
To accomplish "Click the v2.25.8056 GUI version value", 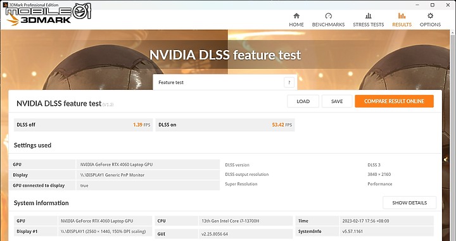I will [x=215, y=234].
